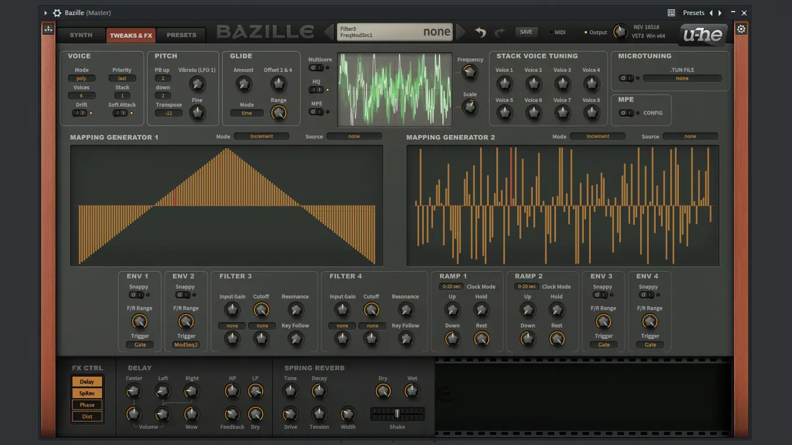Image resolution: width=792 pixels, height=445 pixels.
Task: Click the grid icon left of Presets
Action: (x=671, y=13)
